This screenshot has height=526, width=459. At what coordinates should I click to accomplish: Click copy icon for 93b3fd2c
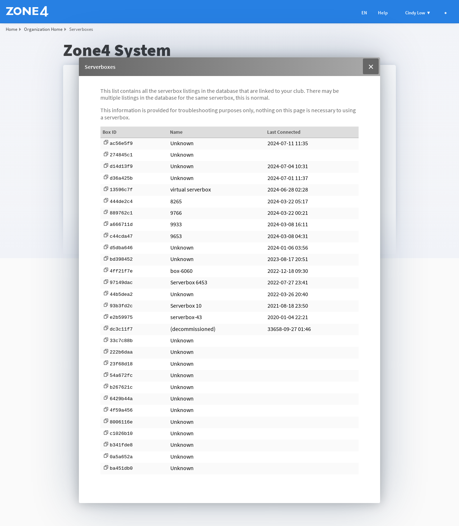(106, 305)
